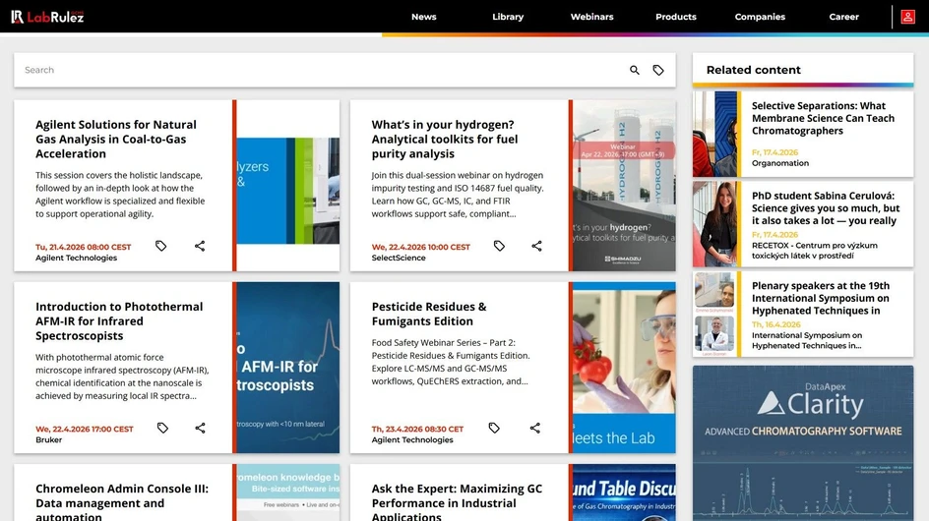Click date Th, 23.4.2026 08:30 CET
This screenshot has width=929, height=521.
point(417,429)
